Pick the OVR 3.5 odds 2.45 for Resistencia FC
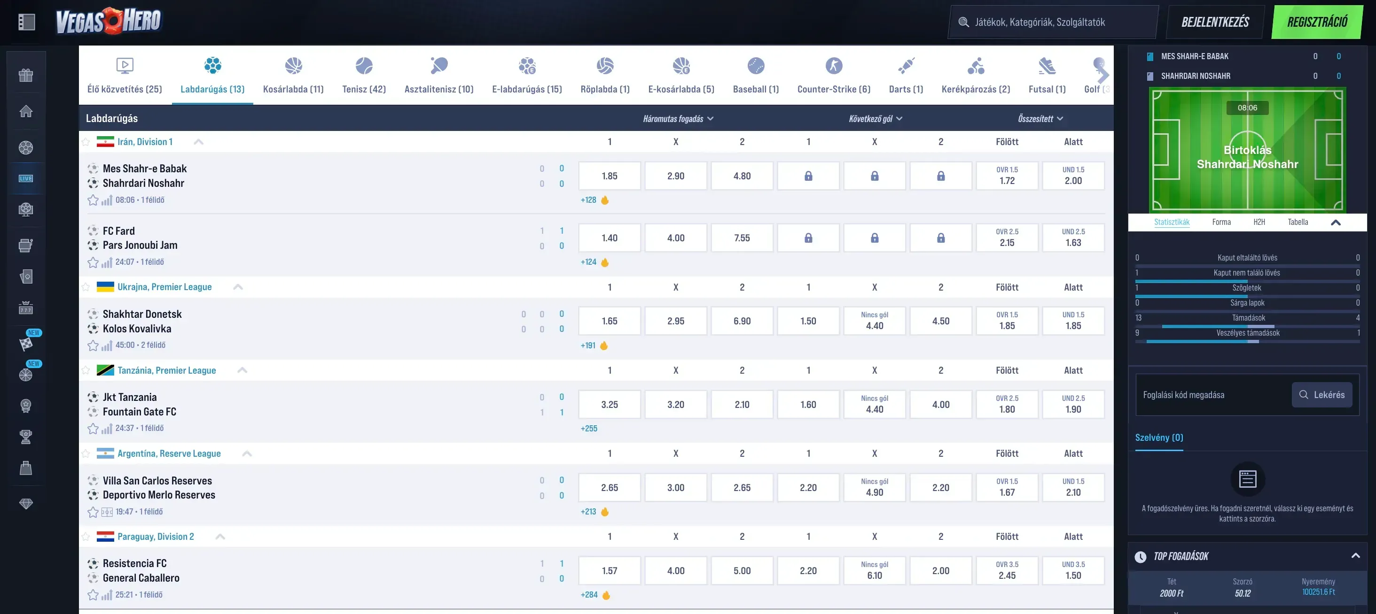The height and width of the screenshot is (614, 1376). click(x=1007, y=571)
